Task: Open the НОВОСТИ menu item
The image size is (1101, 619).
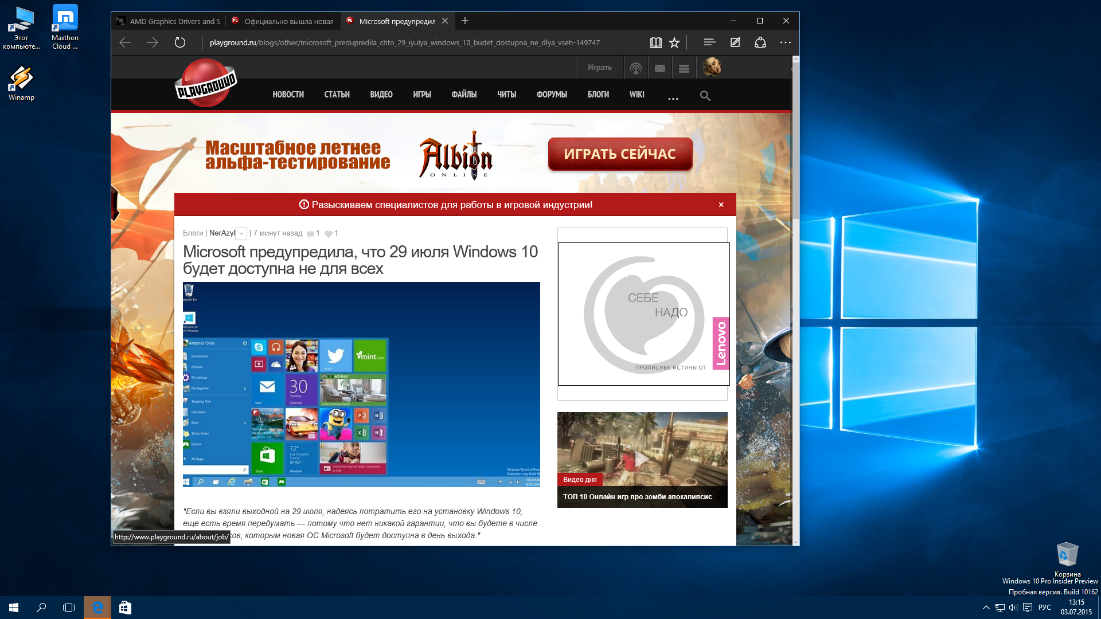Action: click(288, 95)
